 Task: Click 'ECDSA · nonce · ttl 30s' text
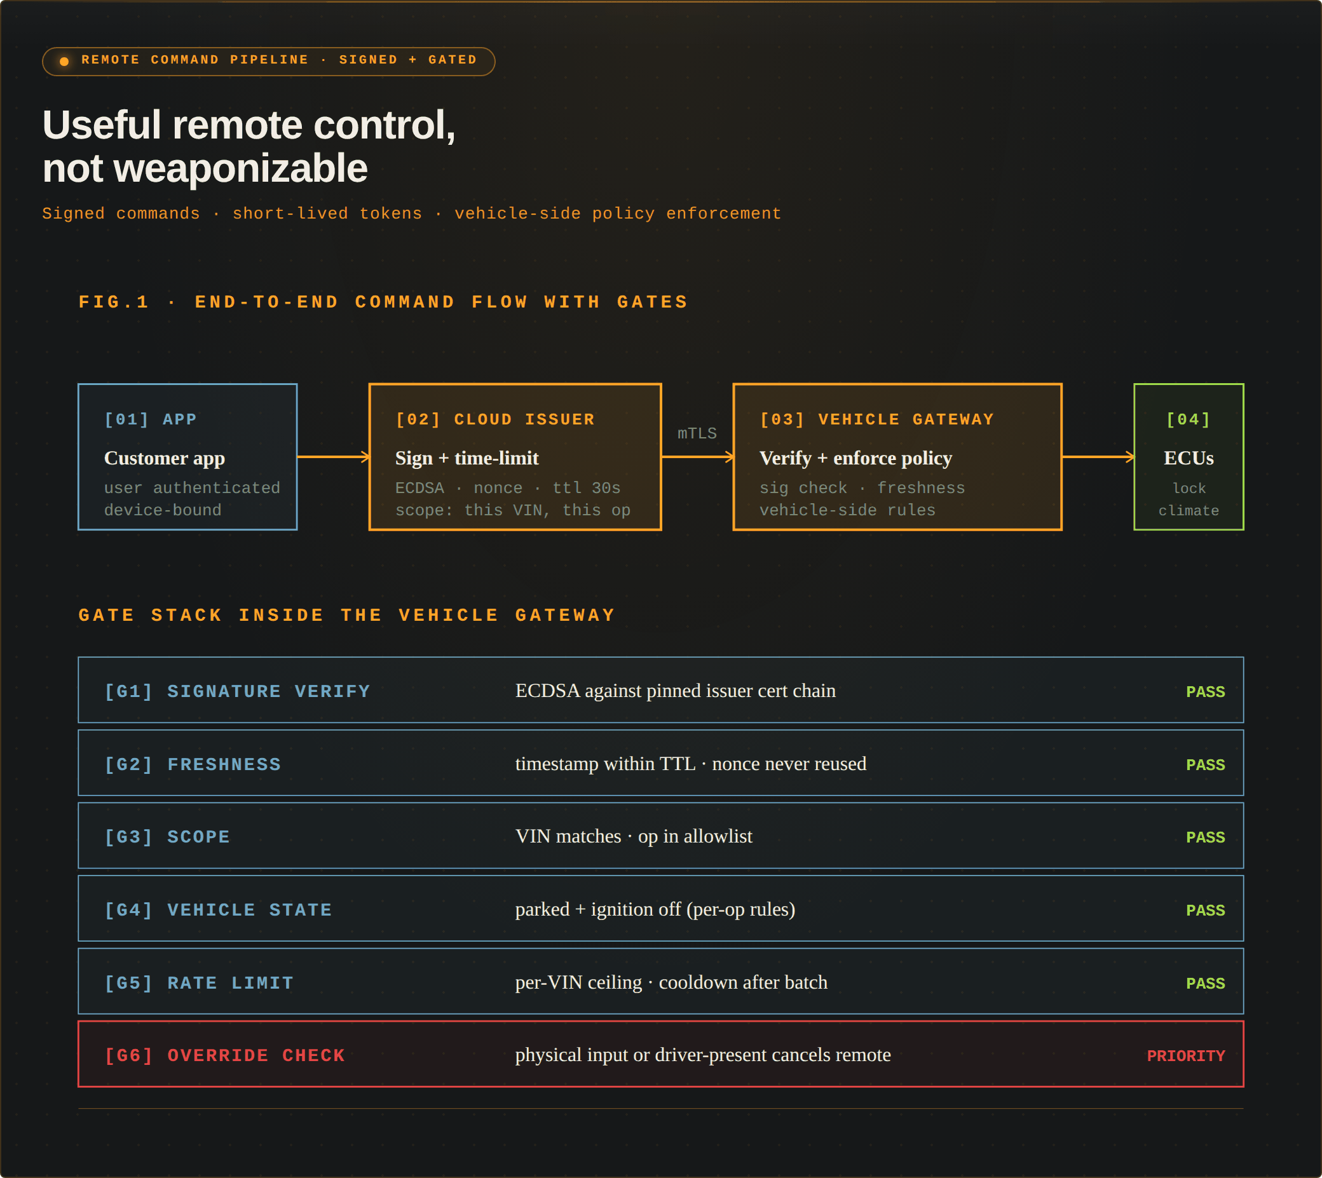(508, 488)
